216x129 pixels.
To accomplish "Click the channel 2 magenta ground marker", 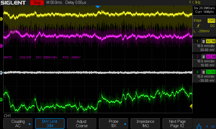I will click(x=1, y=46).
